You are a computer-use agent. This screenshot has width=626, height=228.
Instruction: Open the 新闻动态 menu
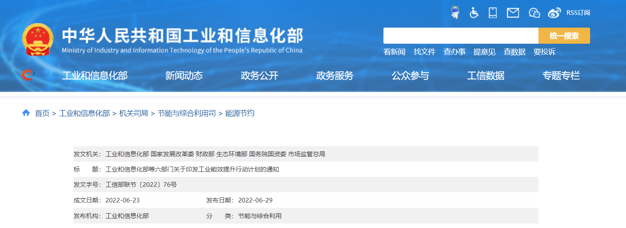[x=184, y=76]
